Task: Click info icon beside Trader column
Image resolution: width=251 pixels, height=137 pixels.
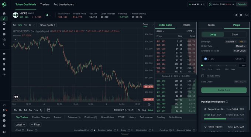Action: 36,130
